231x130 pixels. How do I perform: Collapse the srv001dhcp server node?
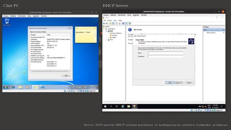(104, 29)
